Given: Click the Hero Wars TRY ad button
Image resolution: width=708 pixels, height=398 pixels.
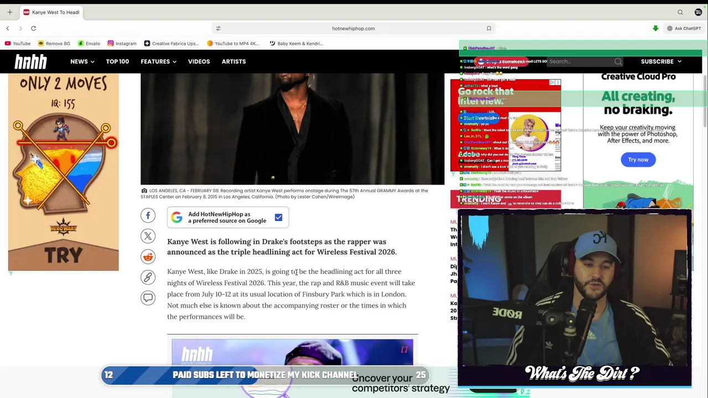Looking at the screenshot, I should (64, 255).
